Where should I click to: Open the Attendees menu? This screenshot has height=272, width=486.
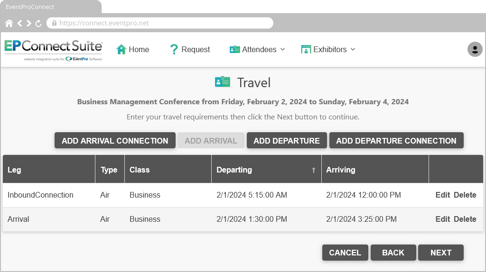257,49
